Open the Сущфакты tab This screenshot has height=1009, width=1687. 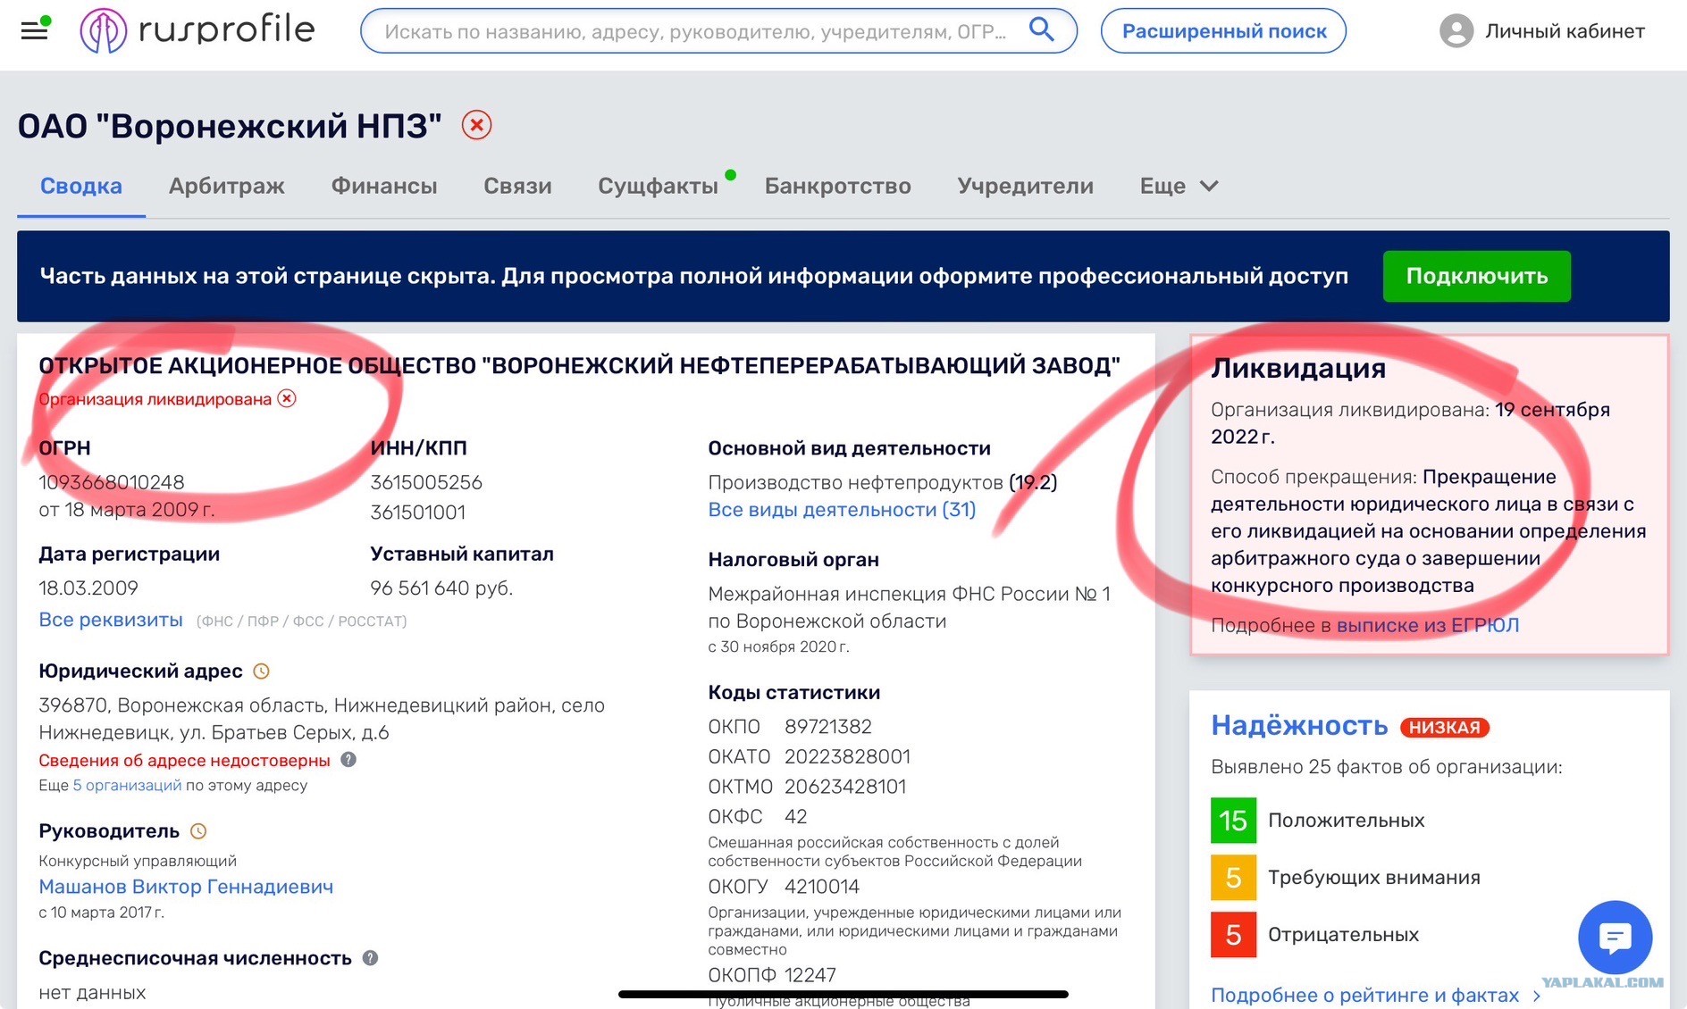click(x=658, y=186)
